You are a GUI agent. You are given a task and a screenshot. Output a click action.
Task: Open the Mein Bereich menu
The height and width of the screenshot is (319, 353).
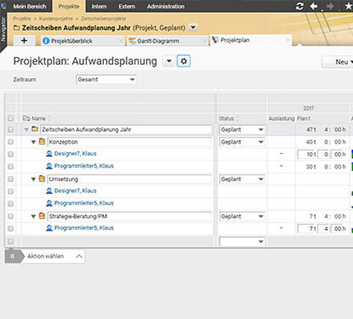(x=29, y=6)
